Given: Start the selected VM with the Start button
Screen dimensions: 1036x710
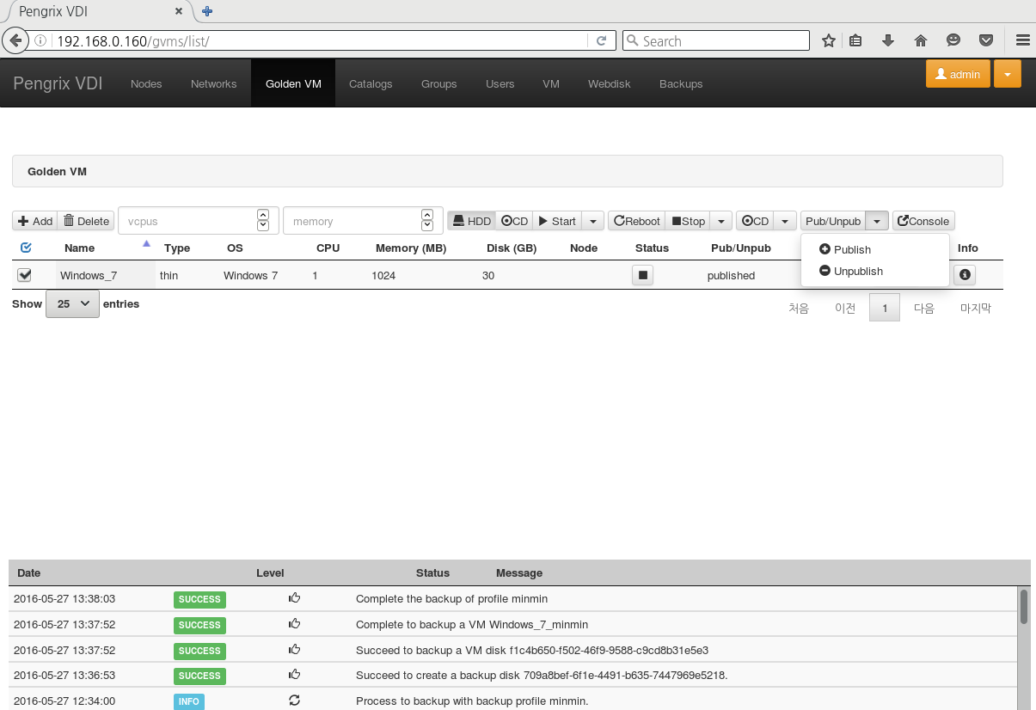Looking at the screenshot, I should pyautogui.click(x=556, y=221).
